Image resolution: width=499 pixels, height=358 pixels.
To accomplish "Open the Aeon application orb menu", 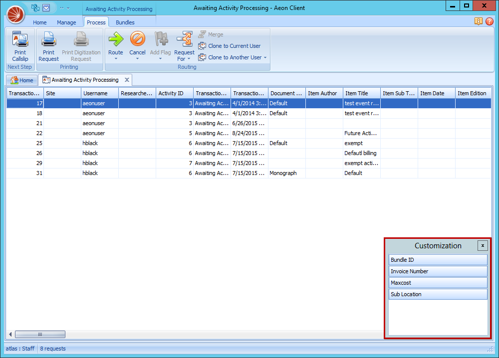I will (15, 13).
